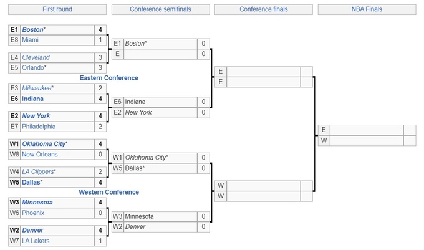
Task: Click Indiana in the Conference semifinals column
Action: [135, 102]
